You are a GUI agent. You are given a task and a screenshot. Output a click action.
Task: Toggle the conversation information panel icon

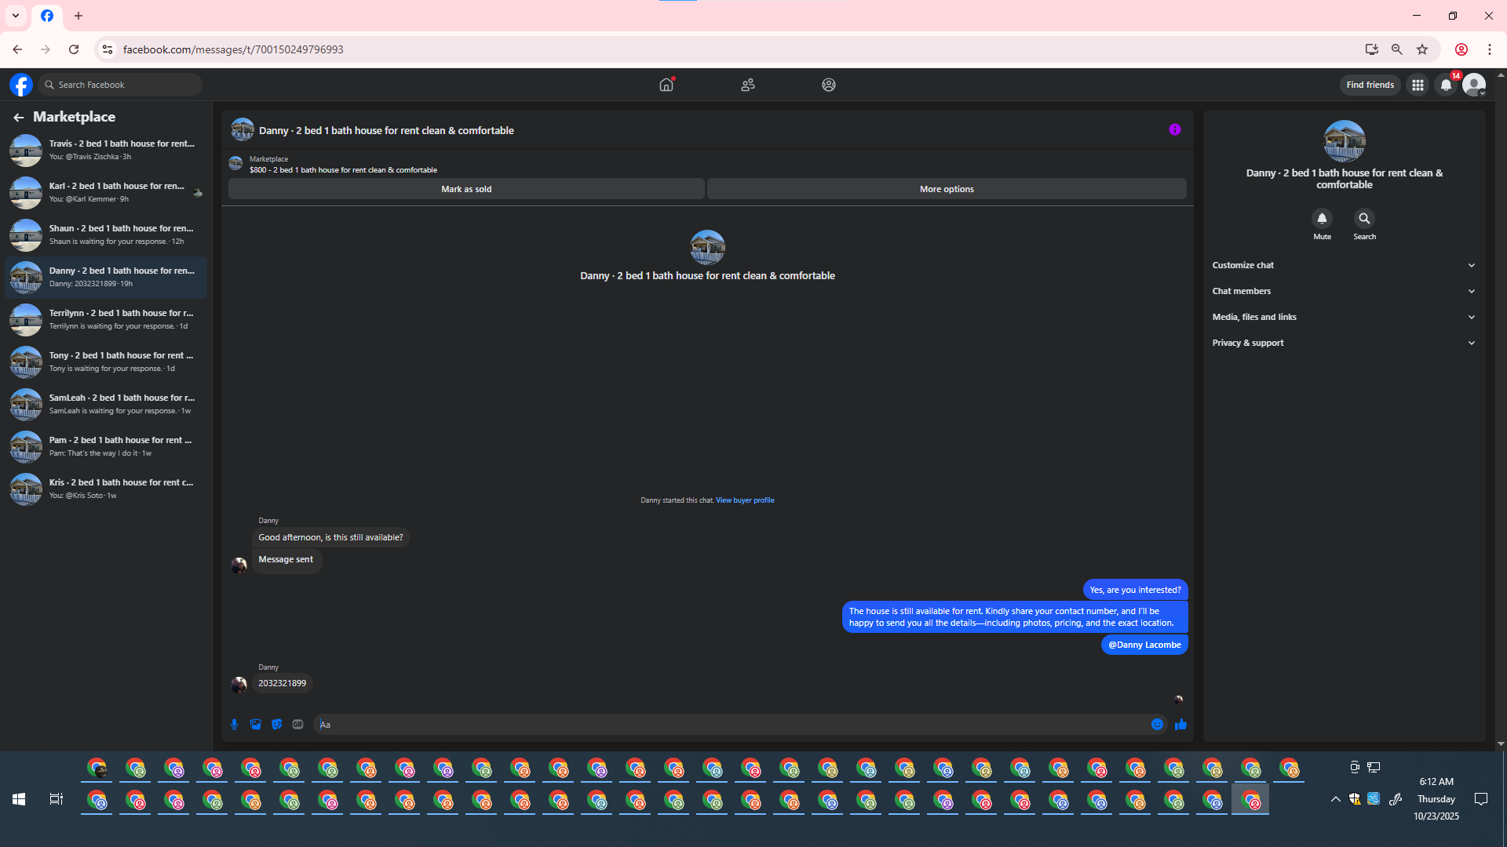tap(1174, 130)
